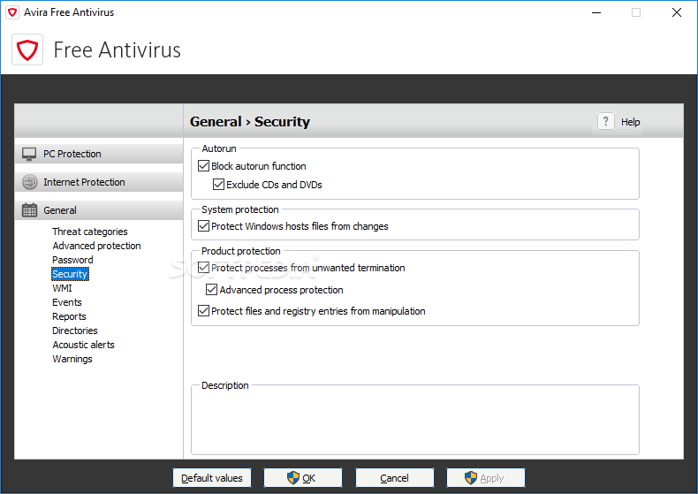Expand the Internet Protection section
The height and width of the screenshot is (494, 698).
(99, 182)
